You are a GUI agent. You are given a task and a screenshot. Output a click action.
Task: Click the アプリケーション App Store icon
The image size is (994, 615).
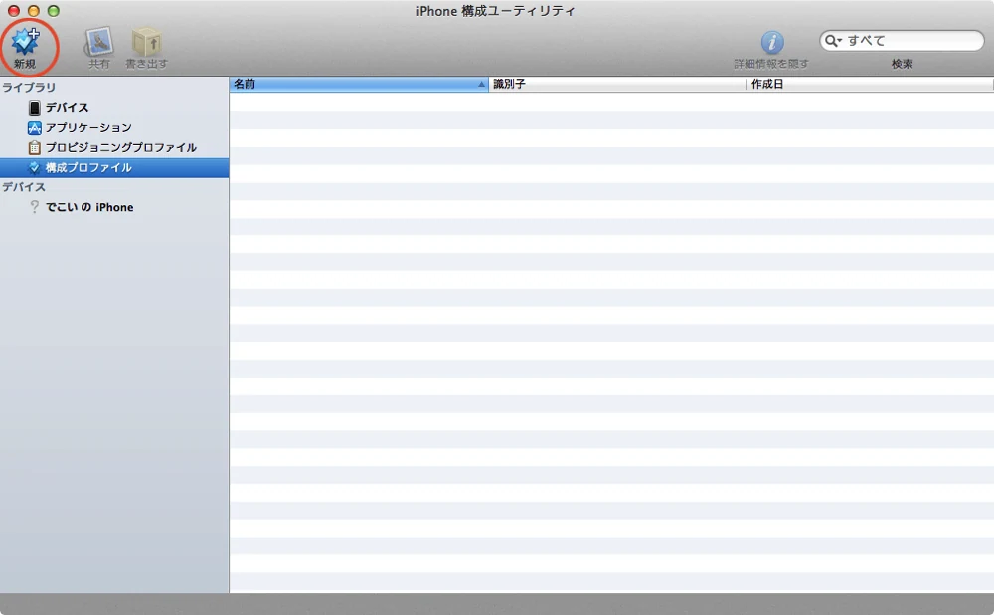coord(34,128)
